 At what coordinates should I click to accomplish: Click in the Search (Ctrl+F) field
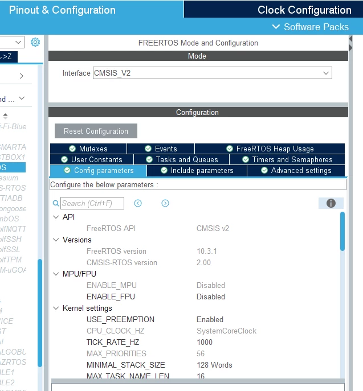[92, 203]
